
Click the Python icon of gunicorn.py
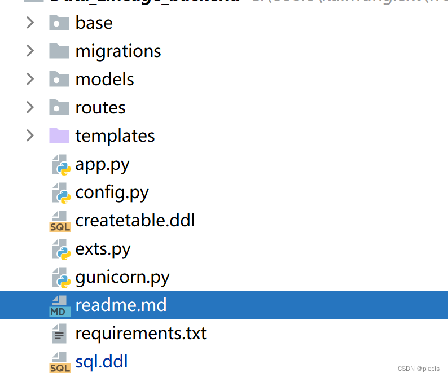(x=61, y=278)
